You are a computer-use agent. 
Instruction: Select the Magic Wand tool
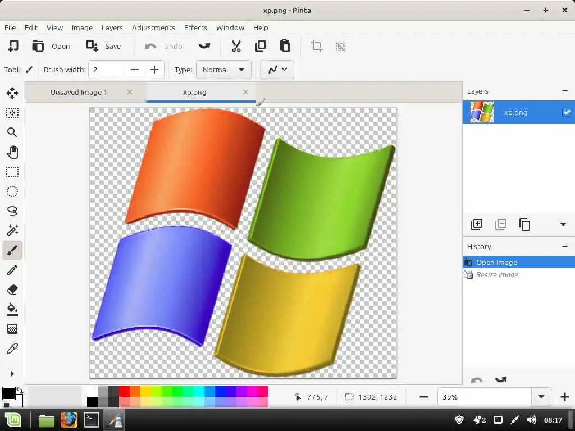tap(12, 231)
